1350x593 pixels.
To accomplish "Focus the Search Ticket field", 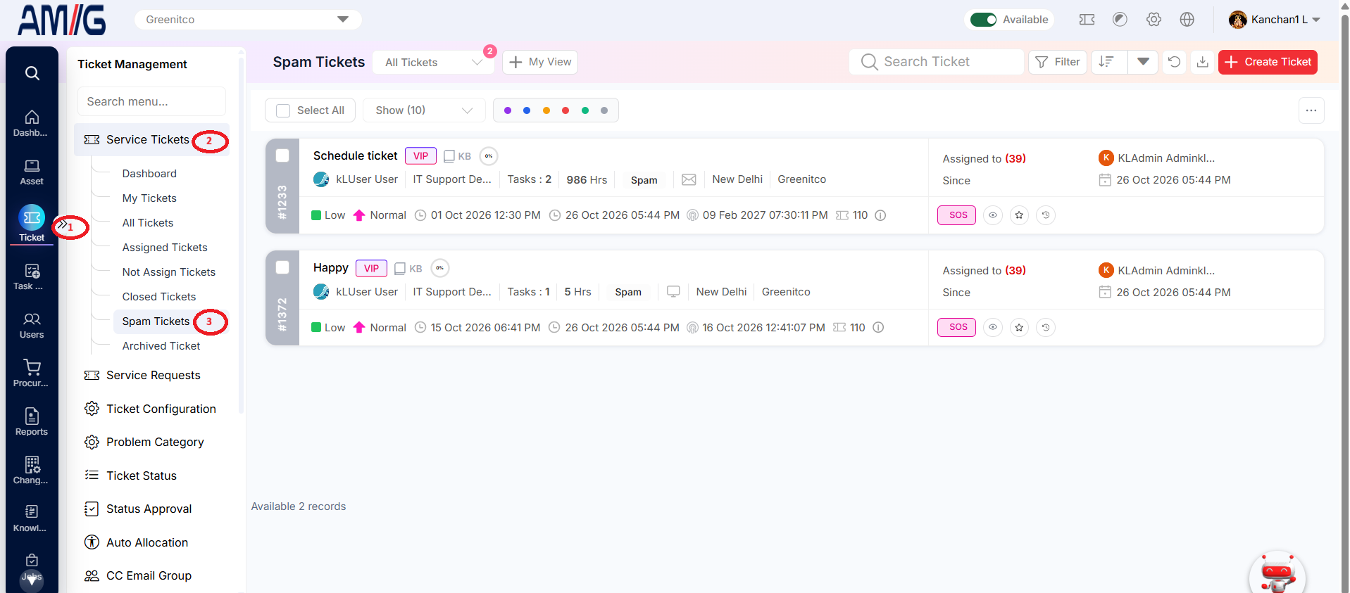I will [x=937, y=62].
